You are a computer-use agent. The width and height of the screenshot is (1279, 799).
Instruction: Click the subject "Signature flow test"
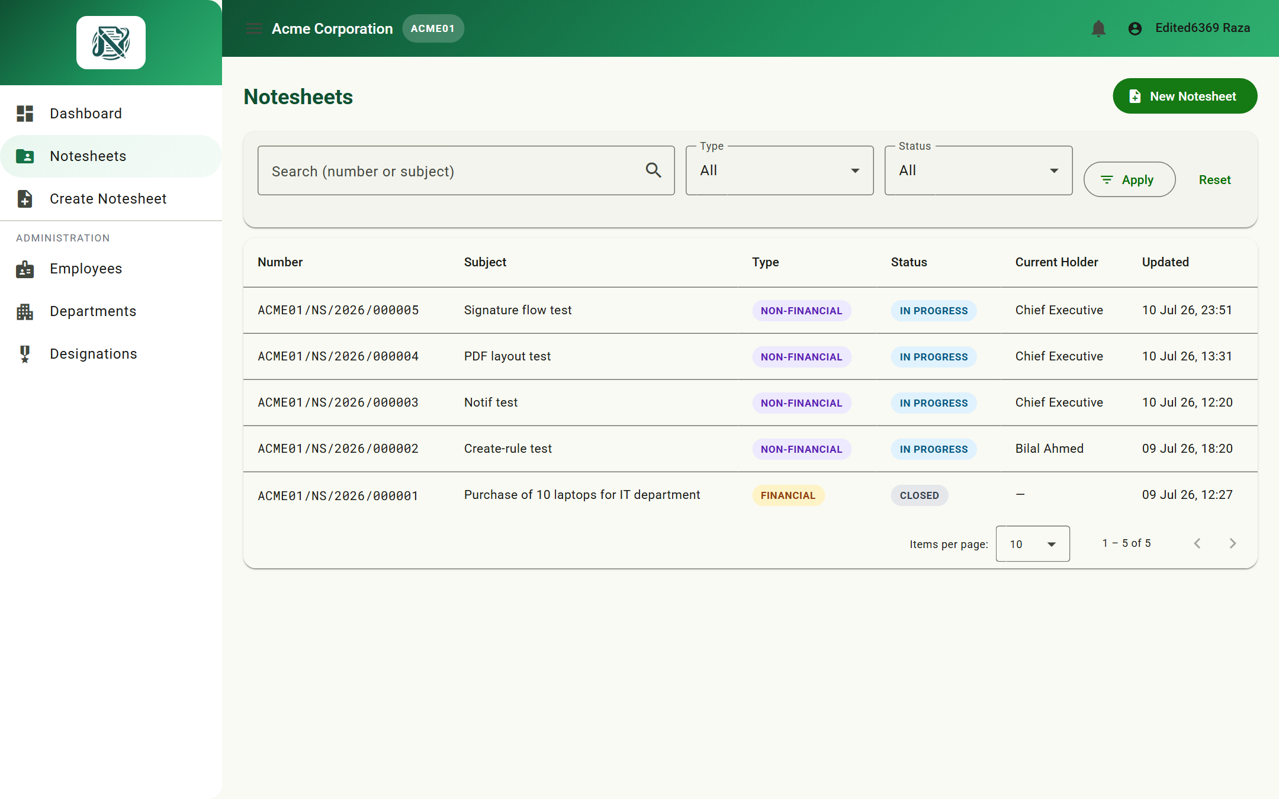[518, 310]
